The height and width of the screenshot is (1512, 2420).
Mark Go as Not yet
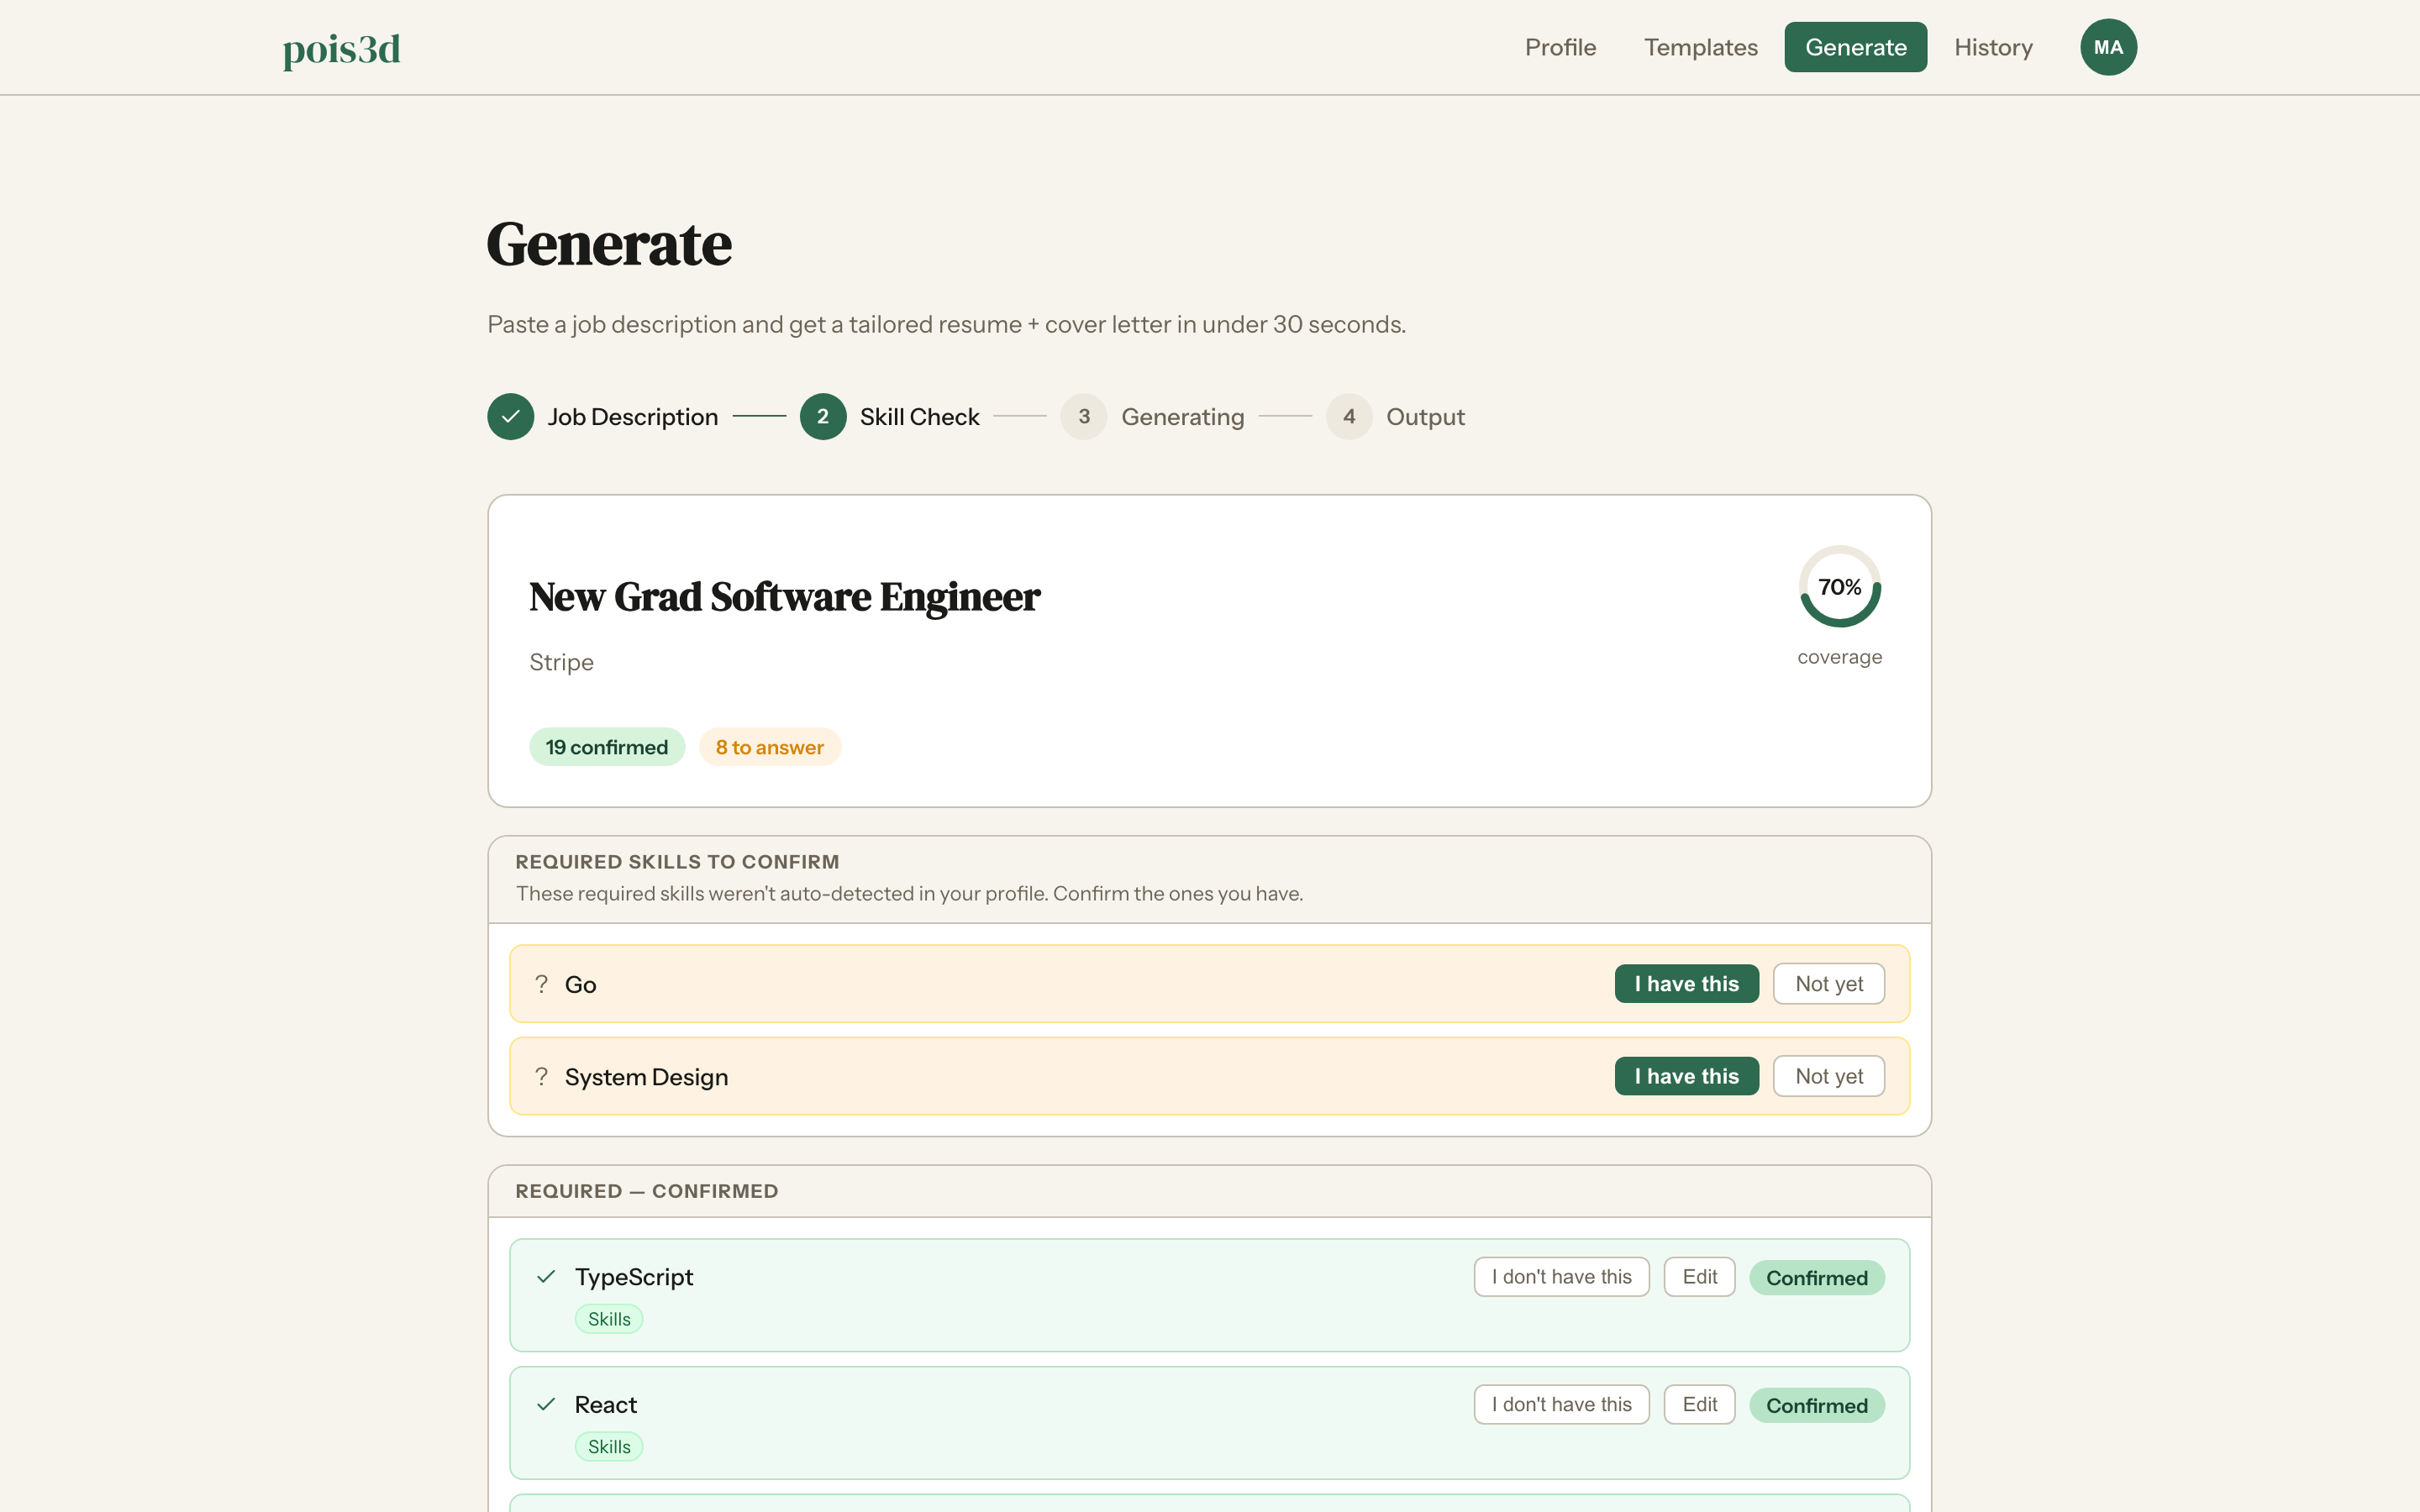coord(1828,984)
